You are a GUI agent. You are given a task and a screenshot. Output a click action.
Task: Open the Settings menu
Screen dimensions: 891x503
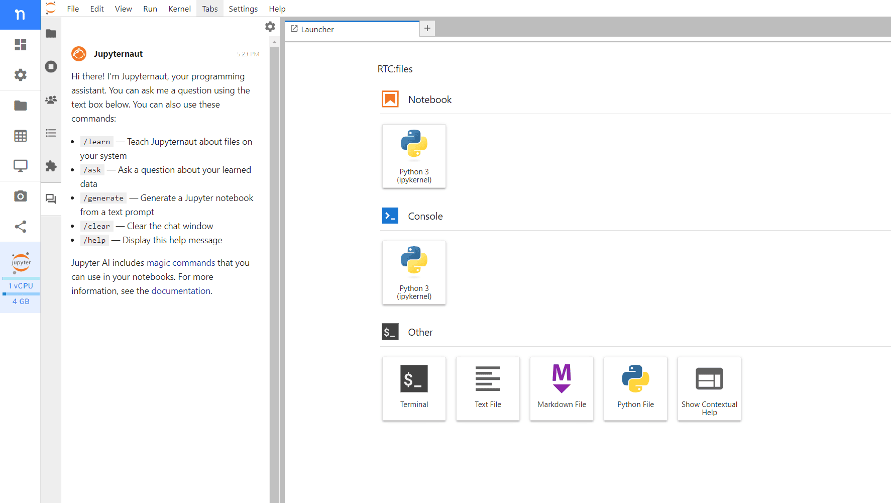pos(243,9)
